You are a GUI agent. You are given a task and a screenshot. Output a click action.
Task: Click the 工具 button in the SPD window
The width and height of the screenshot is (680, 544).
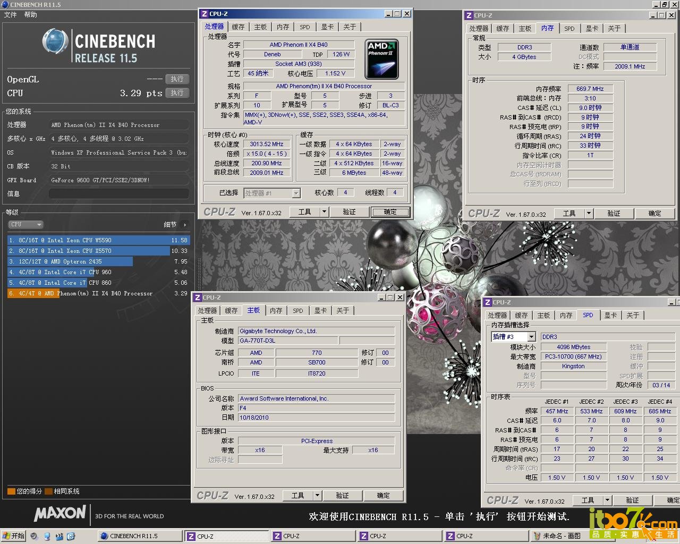(588, 500)
